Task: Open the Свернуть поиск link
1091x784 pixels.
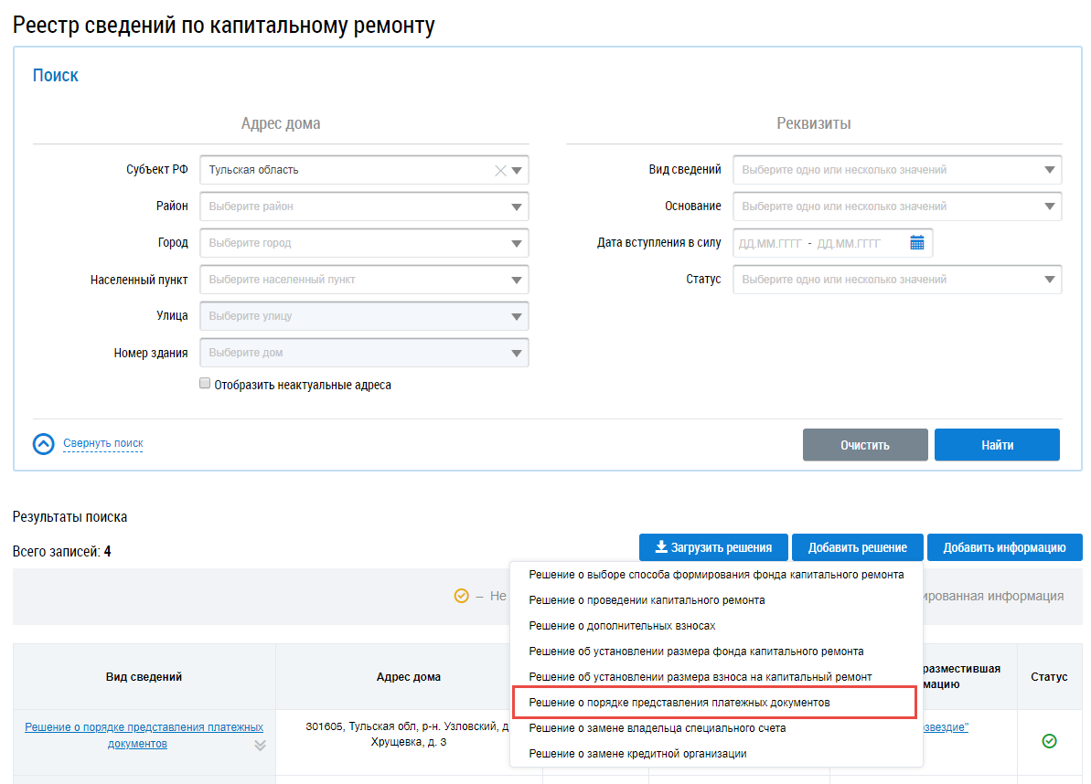Action: point(102,443)
